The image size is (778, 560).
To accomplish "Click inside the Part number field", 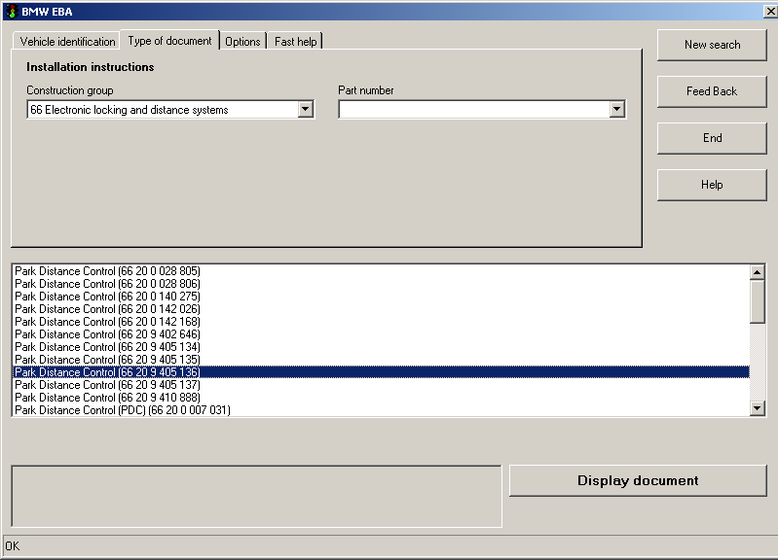I will (x=472, y=110).
